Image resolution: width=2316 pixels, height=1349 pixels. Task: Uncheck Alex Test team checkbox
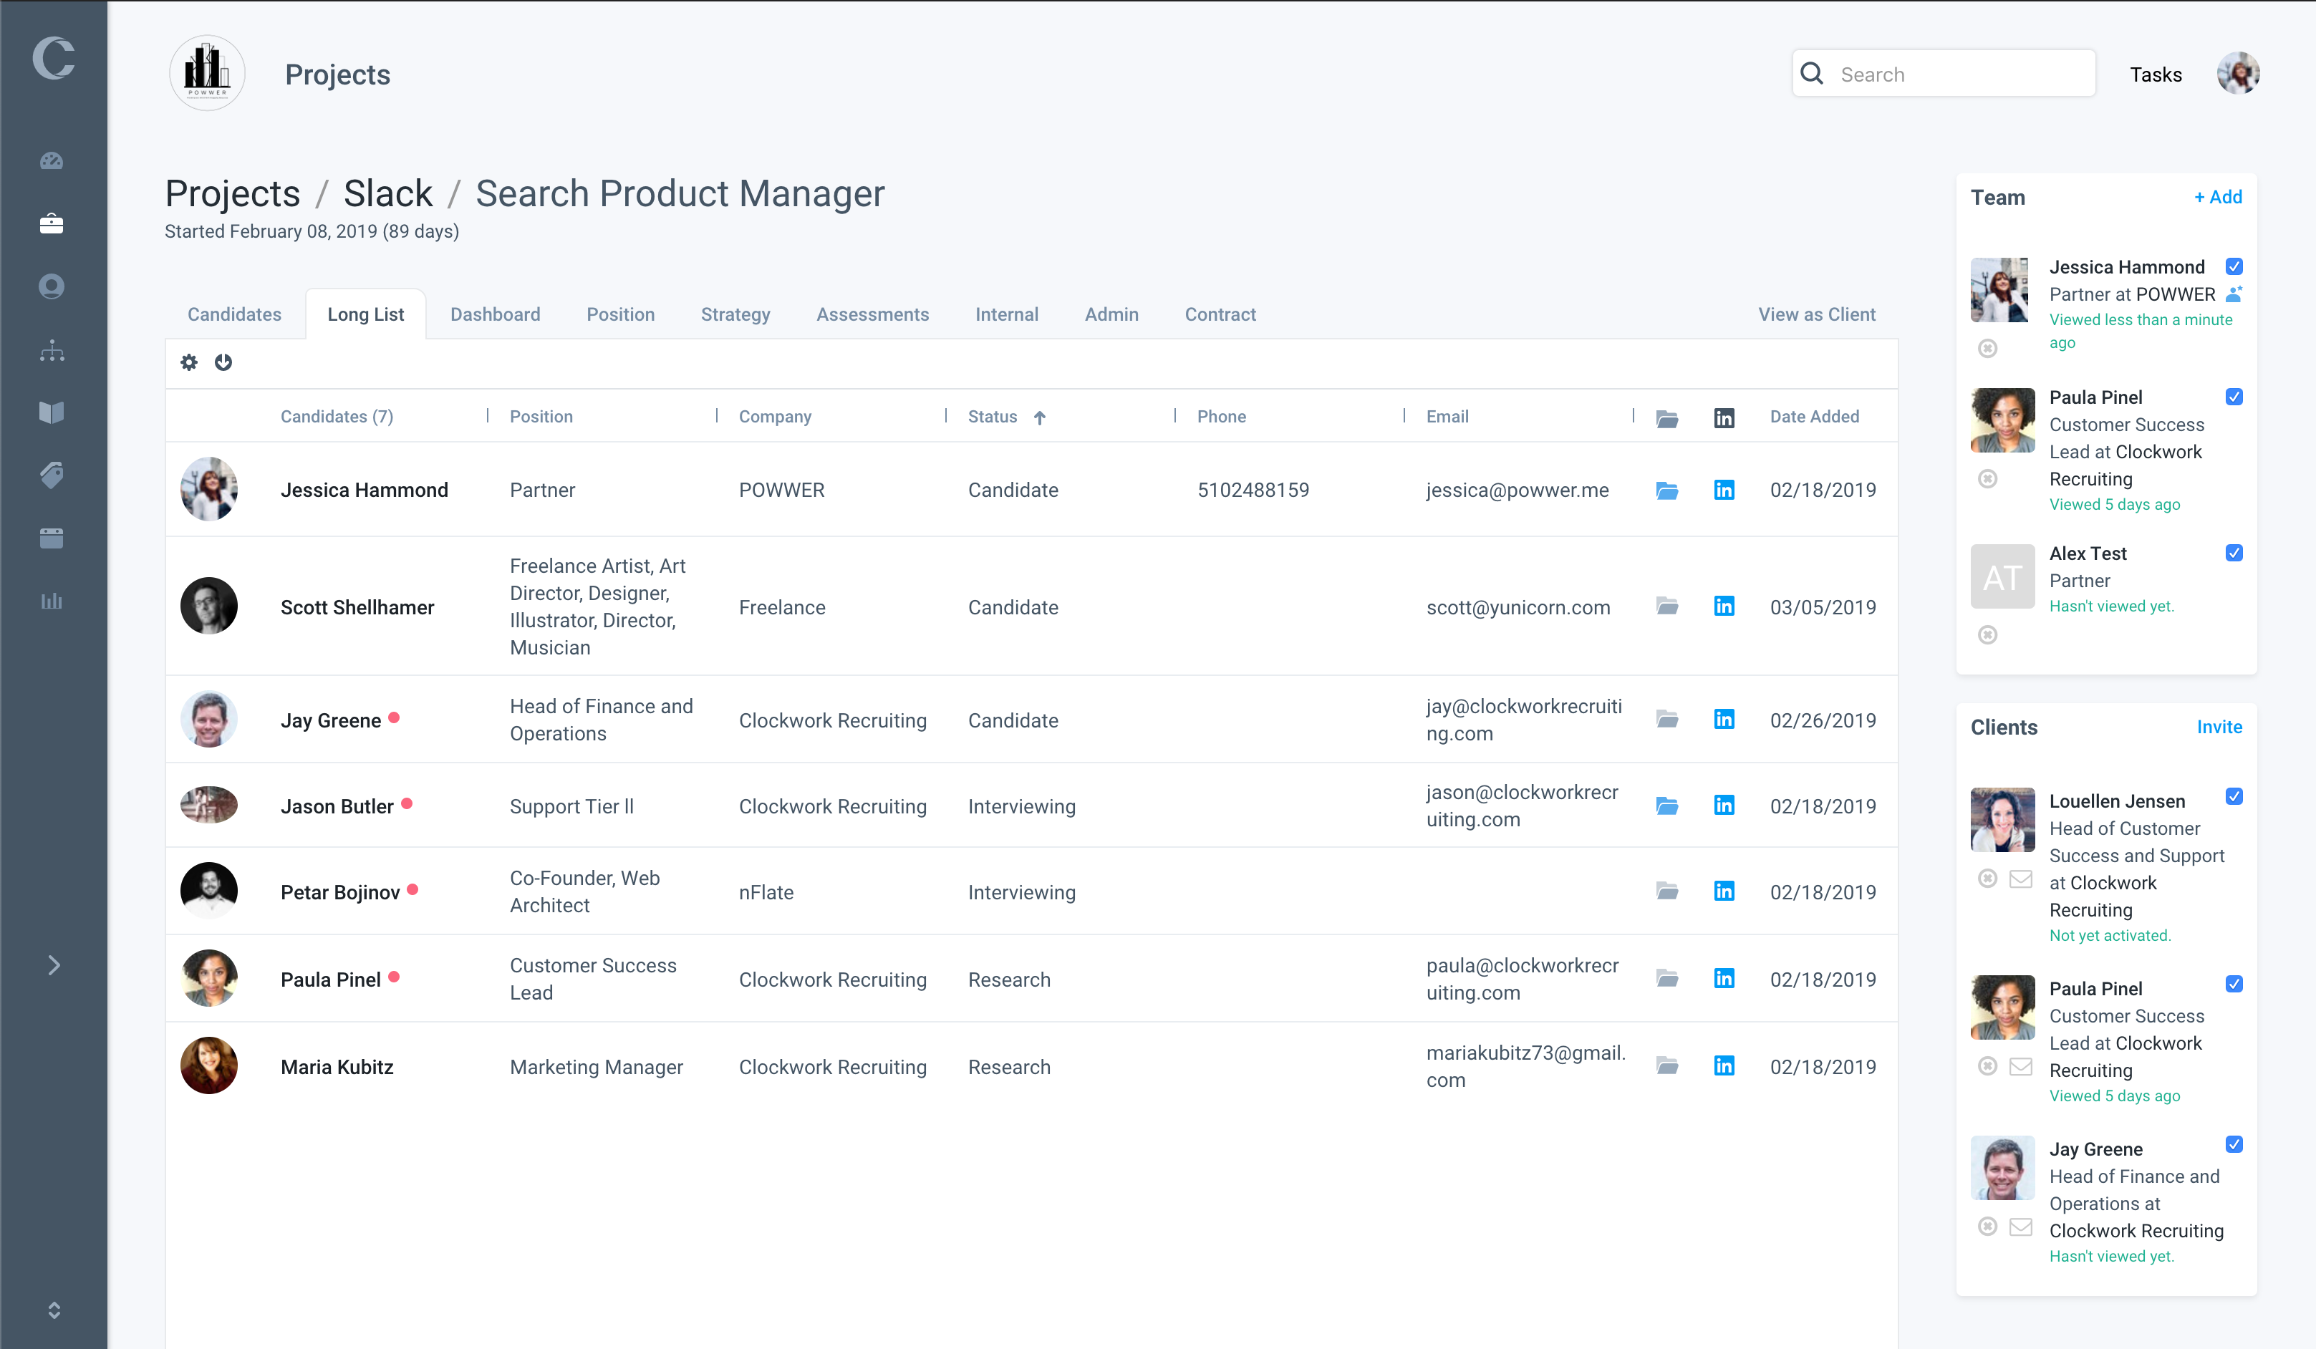2234,553
